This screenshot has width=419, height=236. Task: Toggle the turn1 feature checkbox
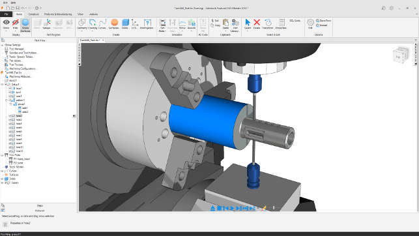(x=10, y=92)
